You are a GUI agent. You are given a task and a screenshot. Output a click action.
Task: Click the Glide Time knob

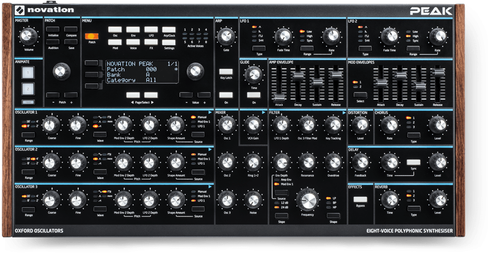254,75
